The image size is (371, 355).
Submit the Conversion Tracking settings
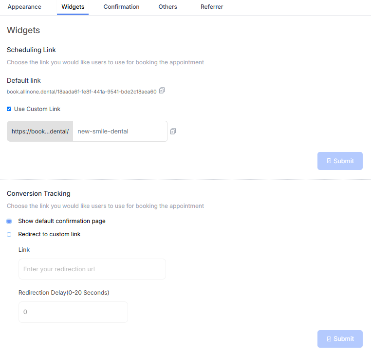tap(340, 339)
